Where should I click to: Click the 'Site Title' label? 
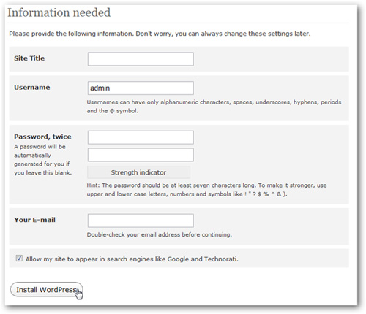point(29,58)
